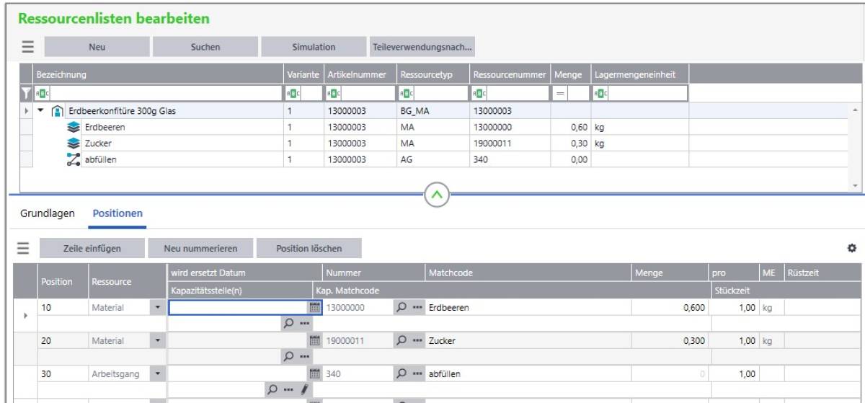Start the Simulation button
Image resolution: width=865 pixels, height=403 pixels.
coord(313,47)
